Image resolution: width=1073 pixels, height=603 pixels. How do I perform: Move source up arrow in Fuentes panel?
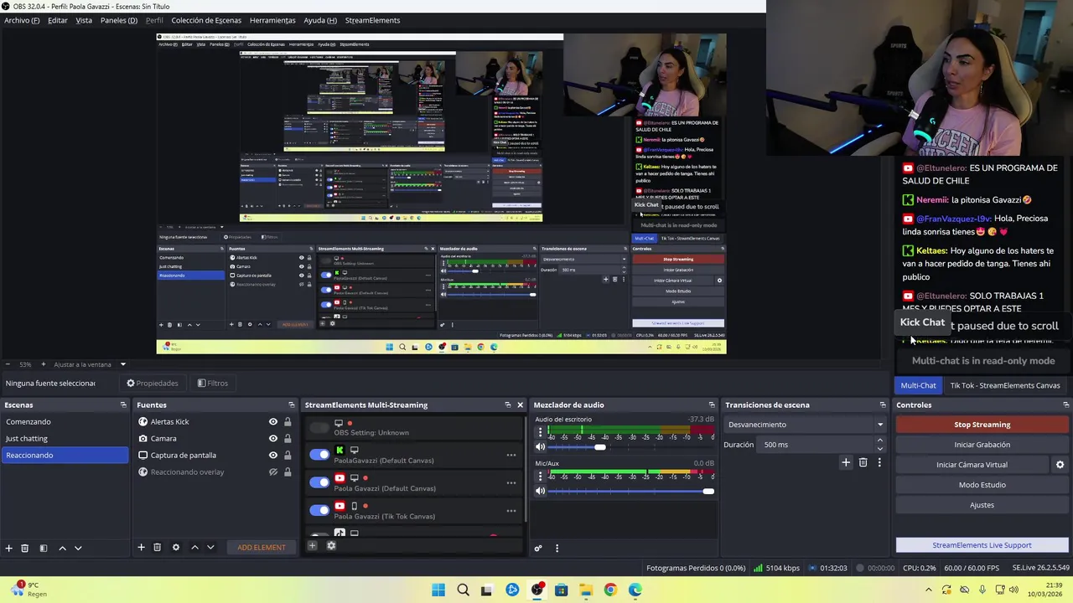(194, 547)
